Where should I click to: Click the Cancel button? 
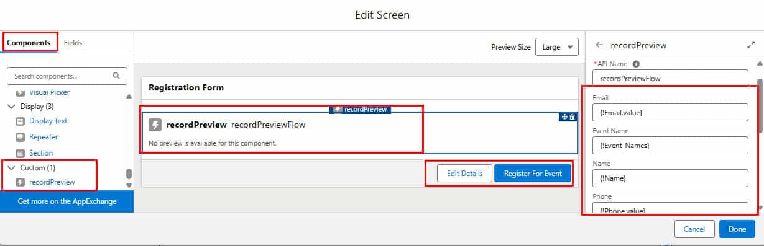(694, 229)
